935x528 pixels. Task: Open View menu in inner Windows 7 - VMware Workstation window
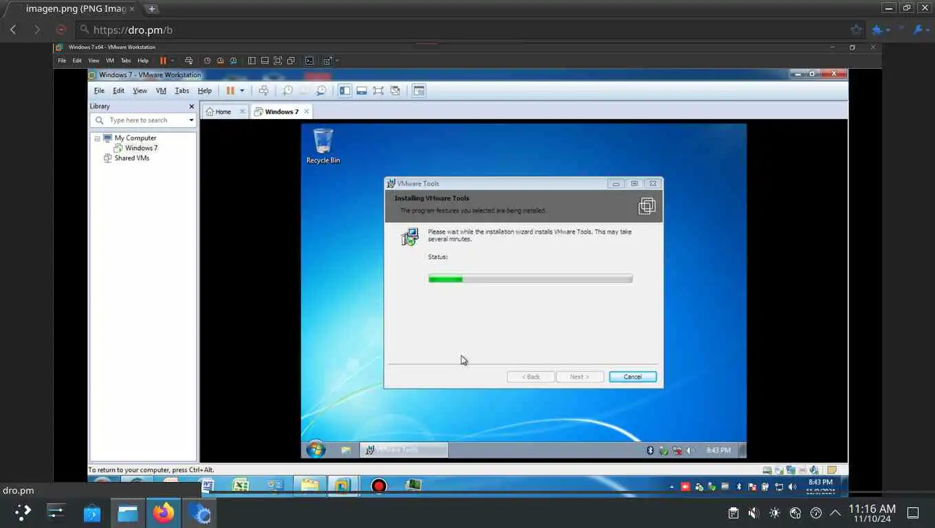point(140,91)
